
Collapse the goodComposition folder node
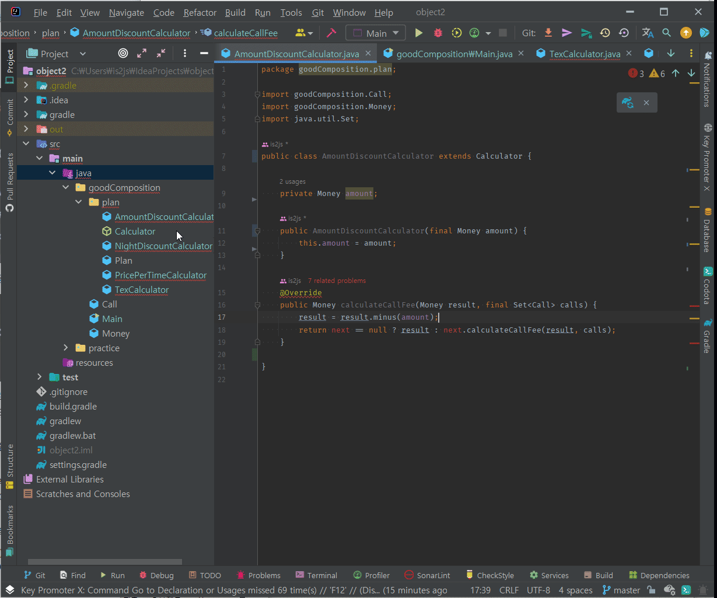pos(66,188)
